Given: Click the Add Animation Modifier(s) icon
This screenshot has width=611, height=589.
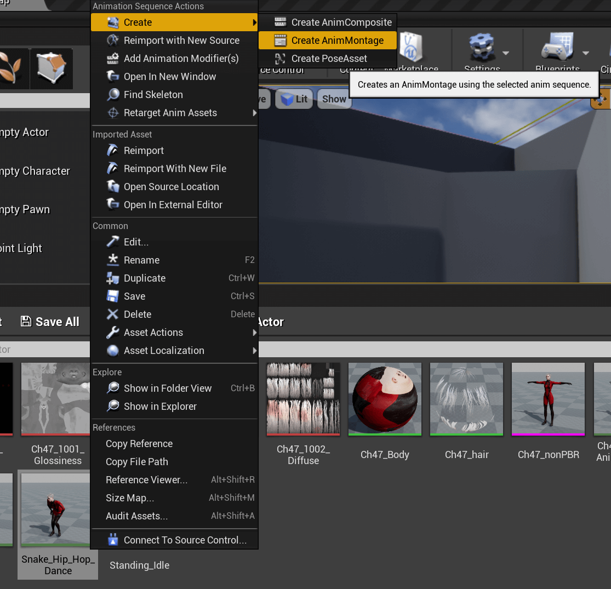Looking at the screenshot, I should coord(113,59).
